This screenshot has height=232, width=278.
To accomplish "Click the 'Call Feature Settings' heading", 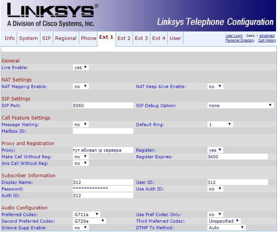I will click(26, 118).
